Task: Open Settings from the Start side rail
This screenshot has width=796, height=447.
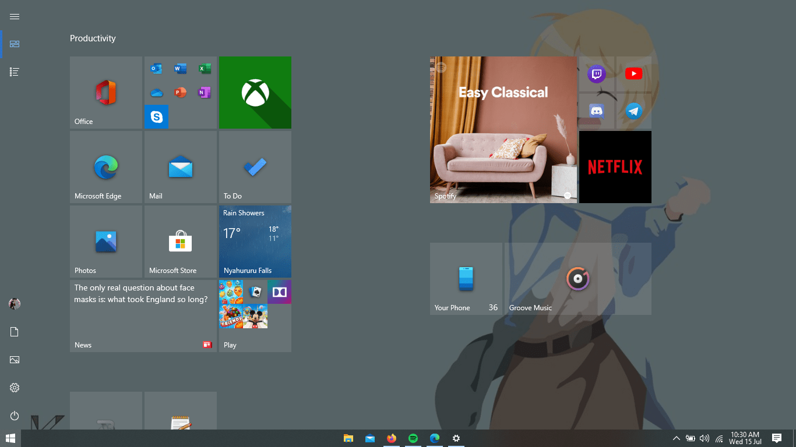Action: coord(15,388)
